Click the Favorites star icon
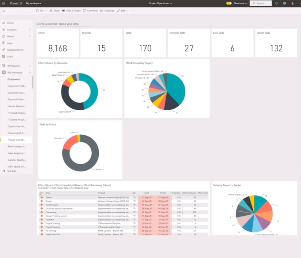The height and width of the screenshot is (258, 301). tap(4, 29)
